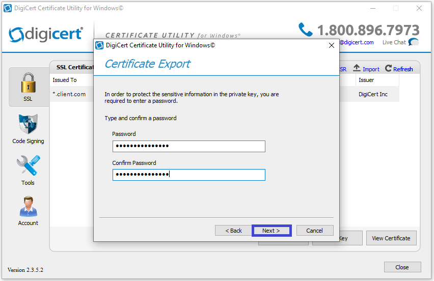Click the Live Chat link
The image size is (434, 281).
[394, 42]
